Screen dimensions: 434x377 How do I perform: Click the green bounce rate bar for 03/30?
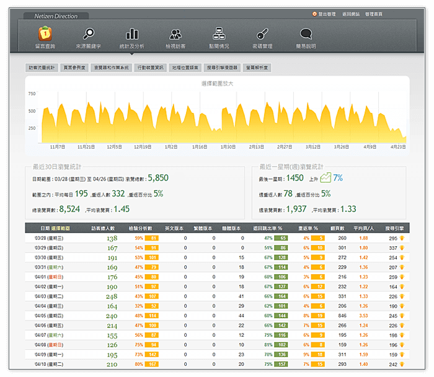point(280,257)
